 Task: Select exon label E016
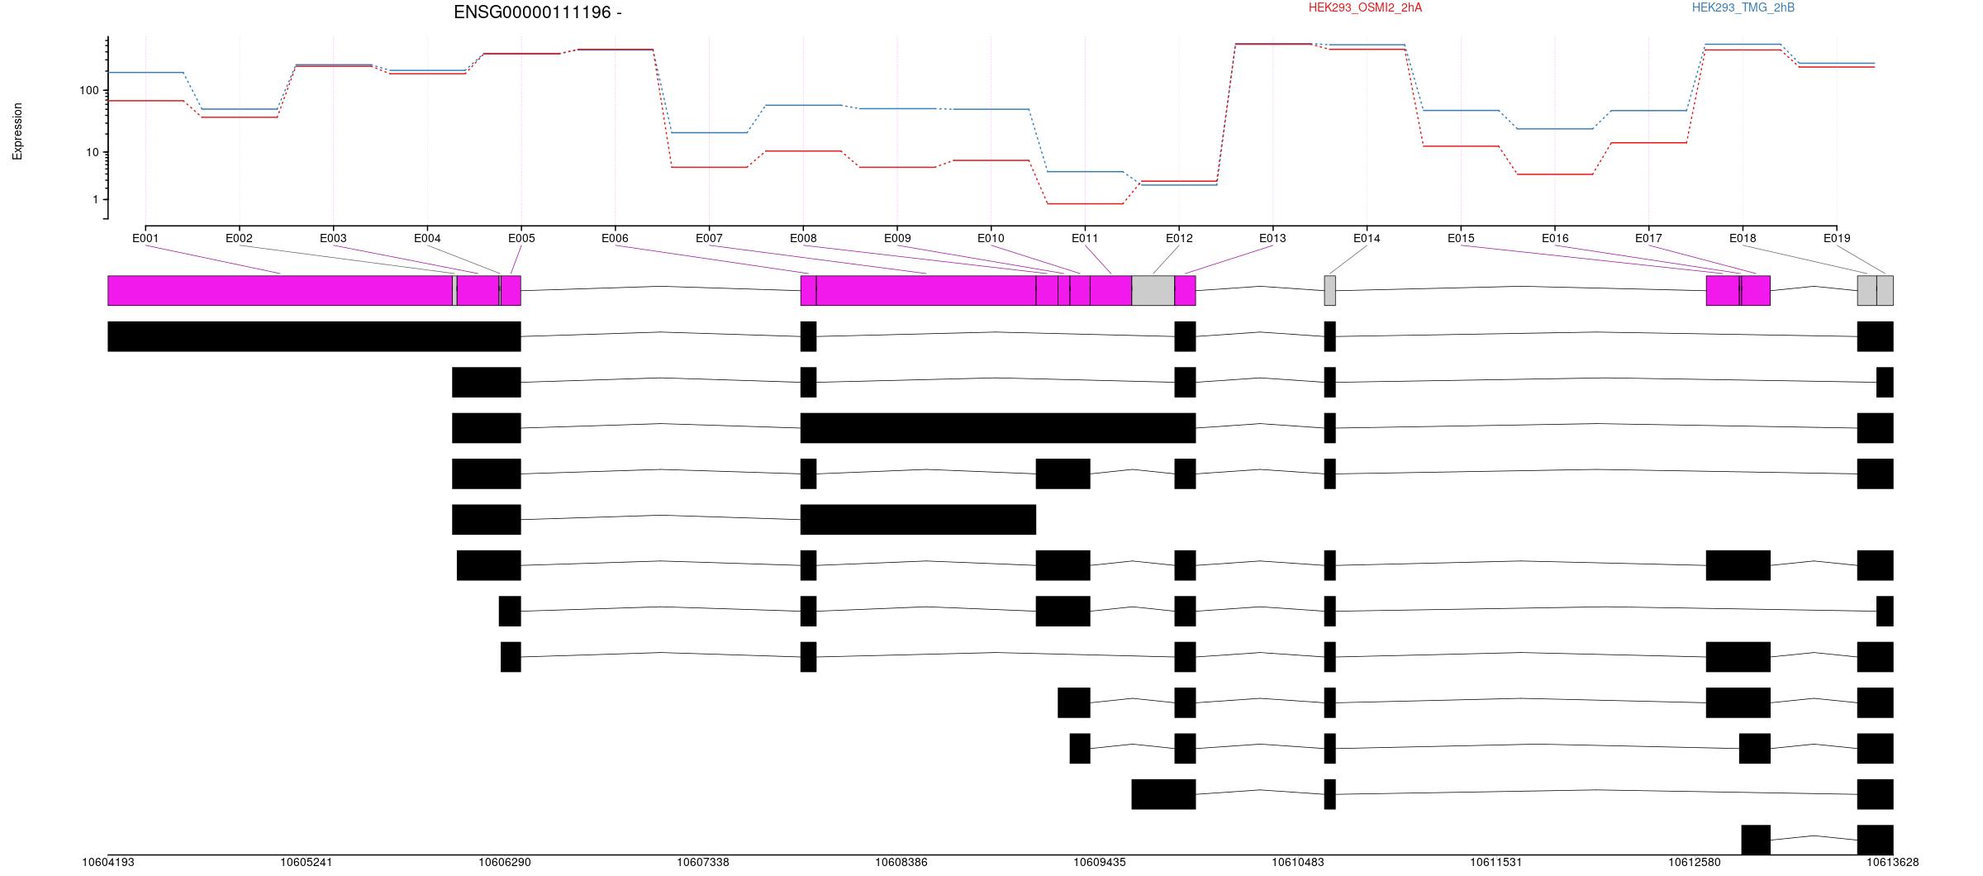point(1555,238)
